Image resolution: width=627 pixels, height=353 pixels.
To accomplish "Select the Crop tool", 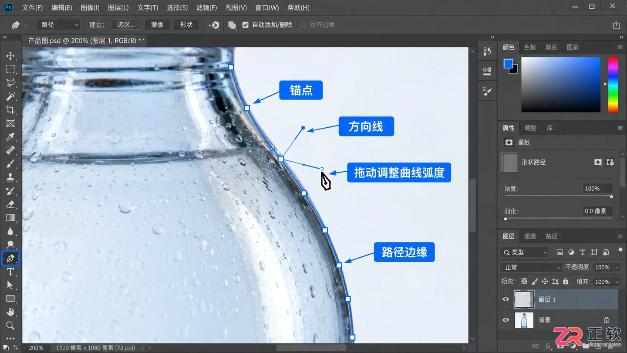I will (x=10, y=110).
